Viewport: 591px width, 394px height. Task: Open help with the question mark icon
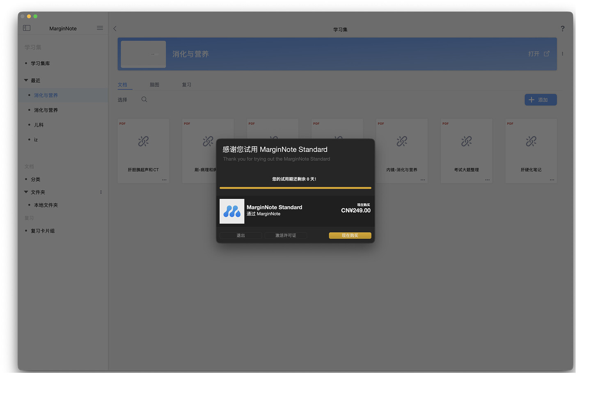(562, 28)
